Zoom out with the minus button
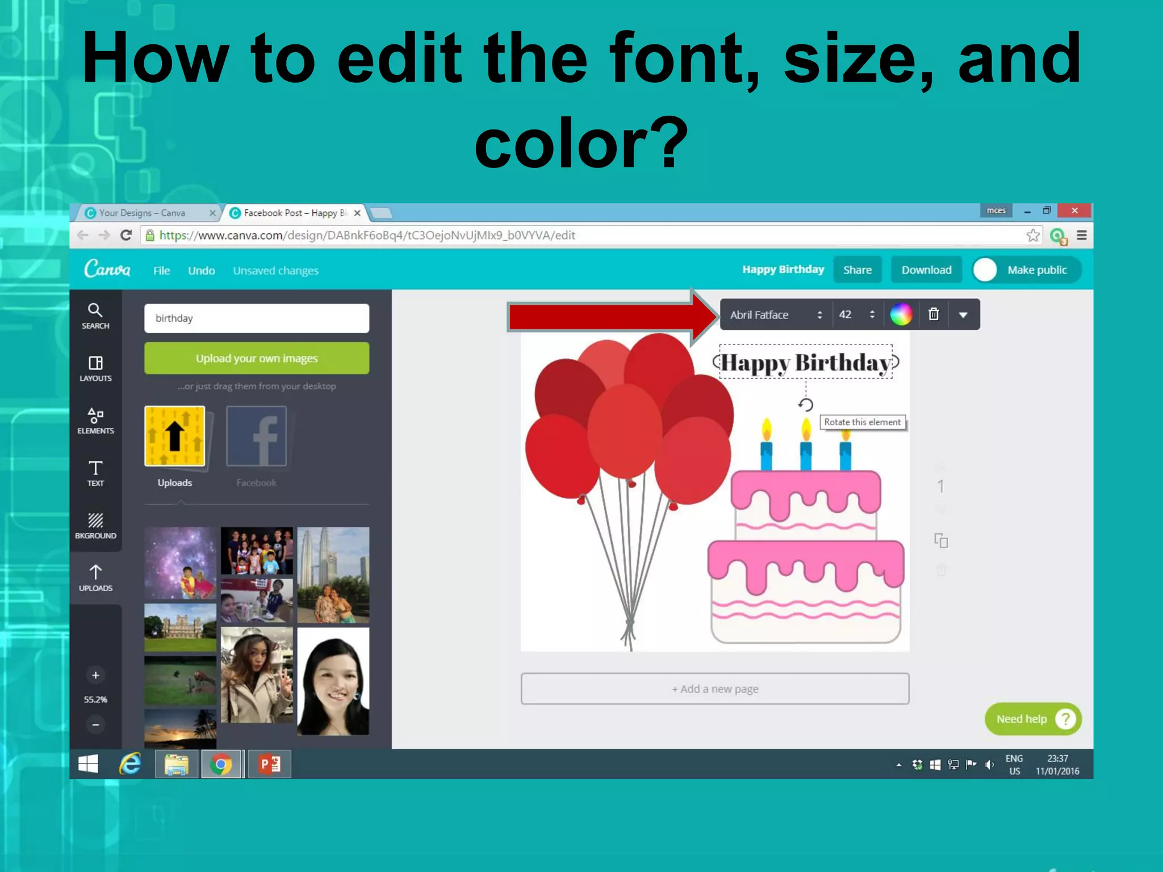 [95, 724]
